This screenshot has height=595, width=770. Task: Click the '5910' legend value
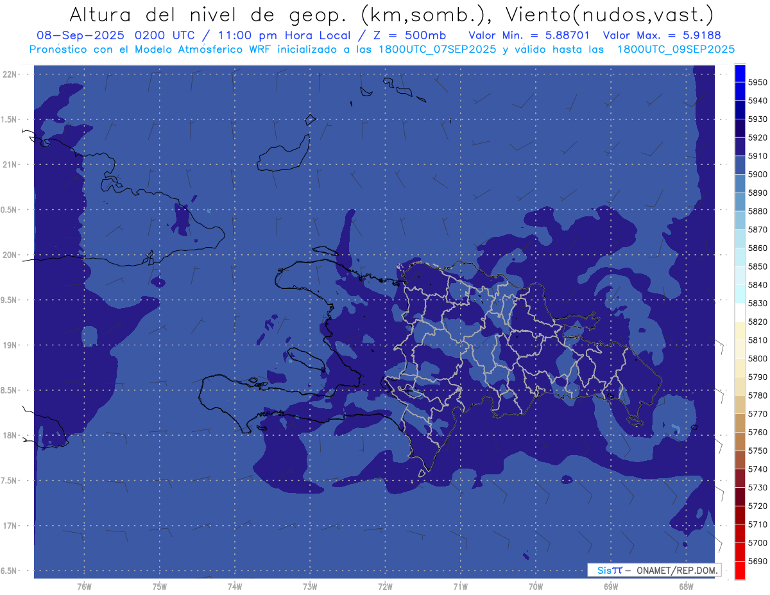coord(758,156)
